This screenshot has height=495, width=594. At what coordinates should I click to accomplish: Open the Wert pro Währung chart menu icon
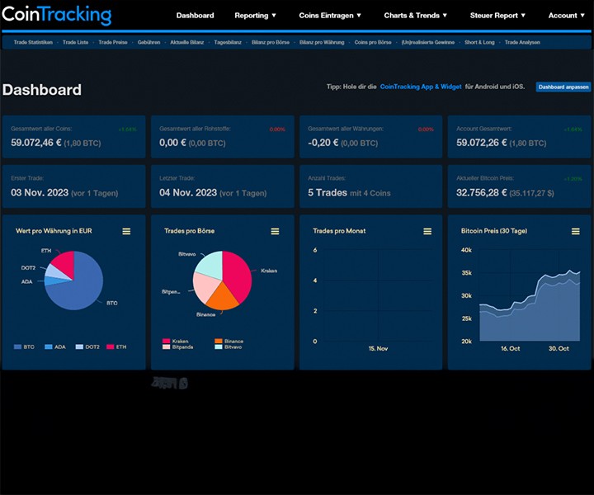(126, 231)
